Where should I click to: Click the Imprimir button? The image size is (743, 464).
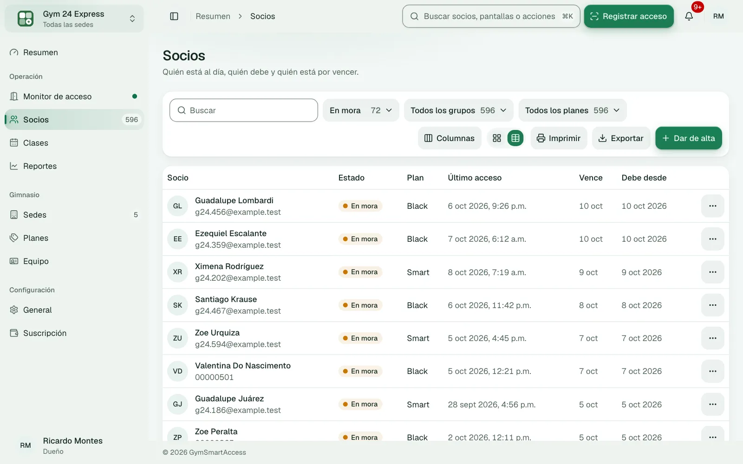tap(559, 138)
